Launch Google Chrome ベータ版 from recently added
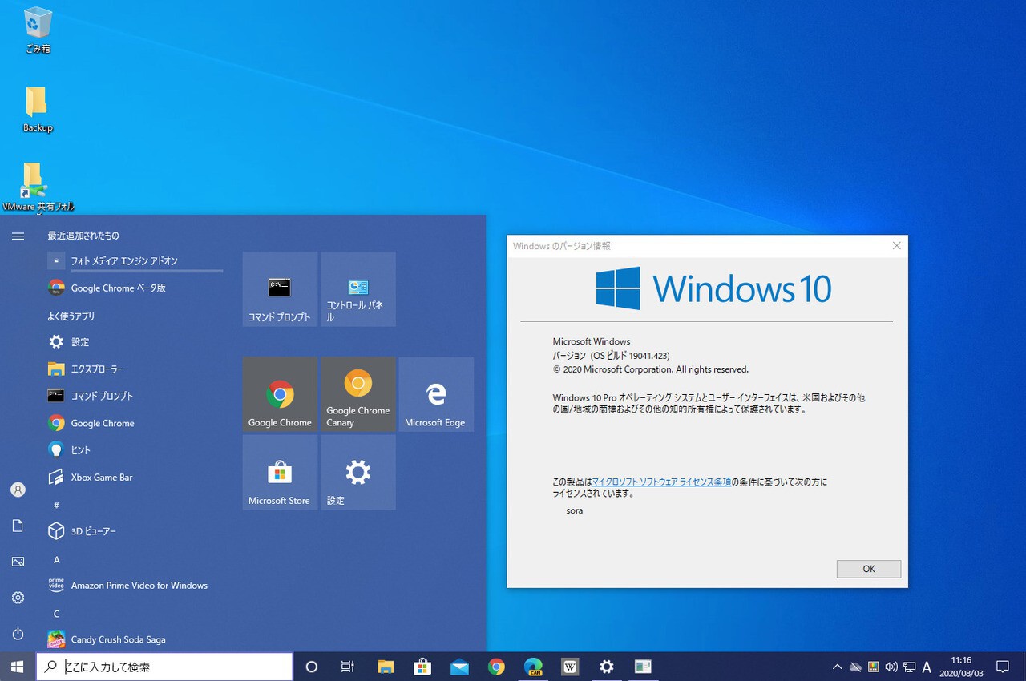This screenshot has height=681, width=1026. [x=135, y=288]
